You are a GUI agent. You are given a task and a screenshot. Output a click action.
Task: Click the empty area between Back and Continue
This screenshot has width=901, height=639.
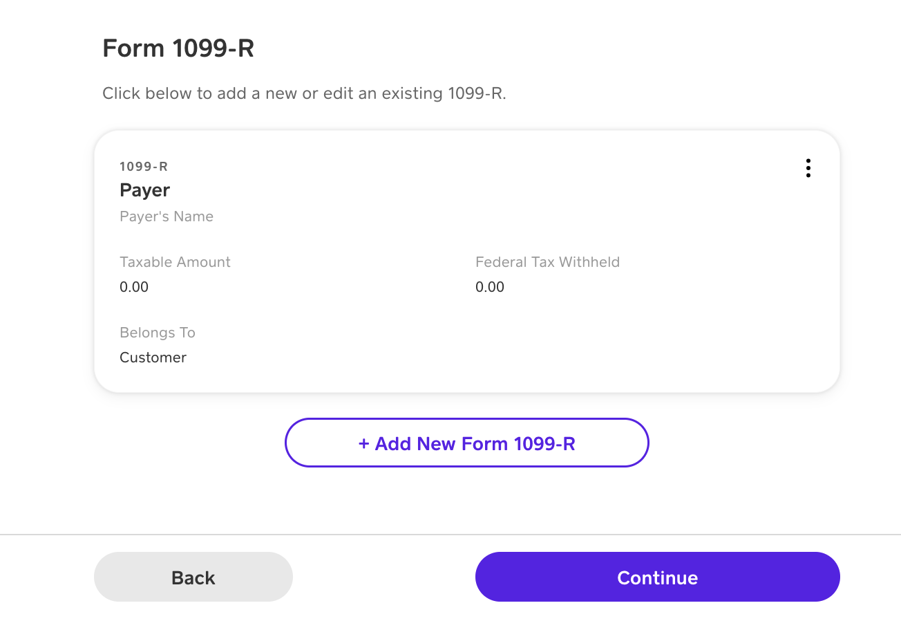tap(384, 577)
